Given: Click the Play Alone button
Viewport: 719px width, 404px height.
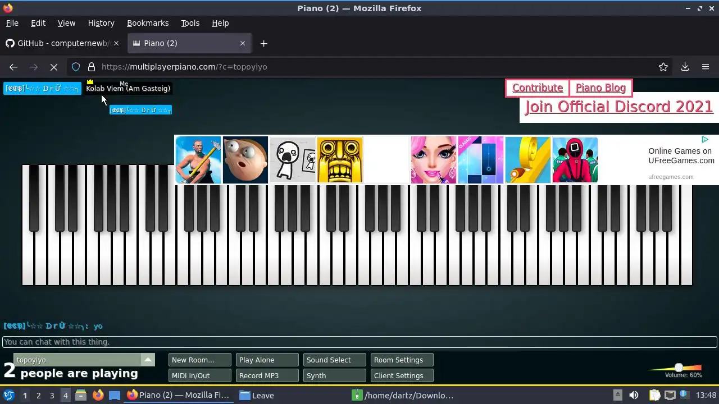Looking at the screenshot, I should pyautogui.click(x=267, y=360).
